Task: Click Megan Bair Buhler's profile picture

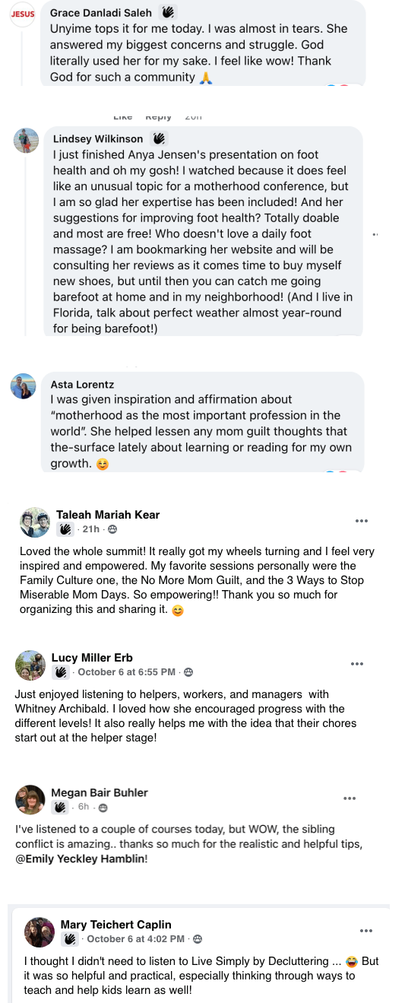Action: [30, 799]
